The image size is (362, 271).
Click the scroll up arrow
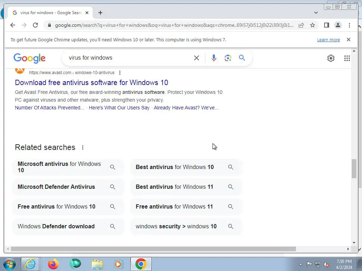354,51
